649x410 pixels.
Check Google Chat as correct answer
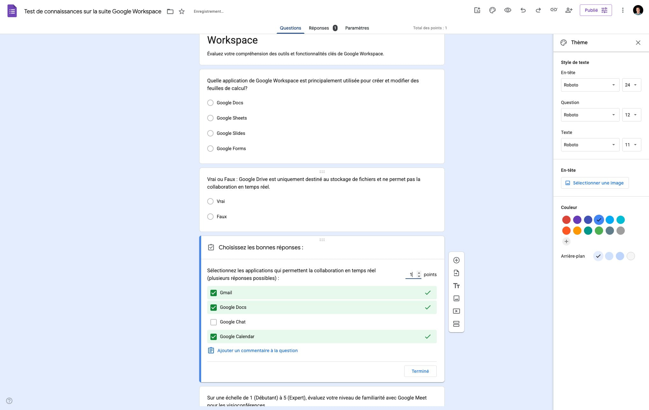(x=214, y=322)
